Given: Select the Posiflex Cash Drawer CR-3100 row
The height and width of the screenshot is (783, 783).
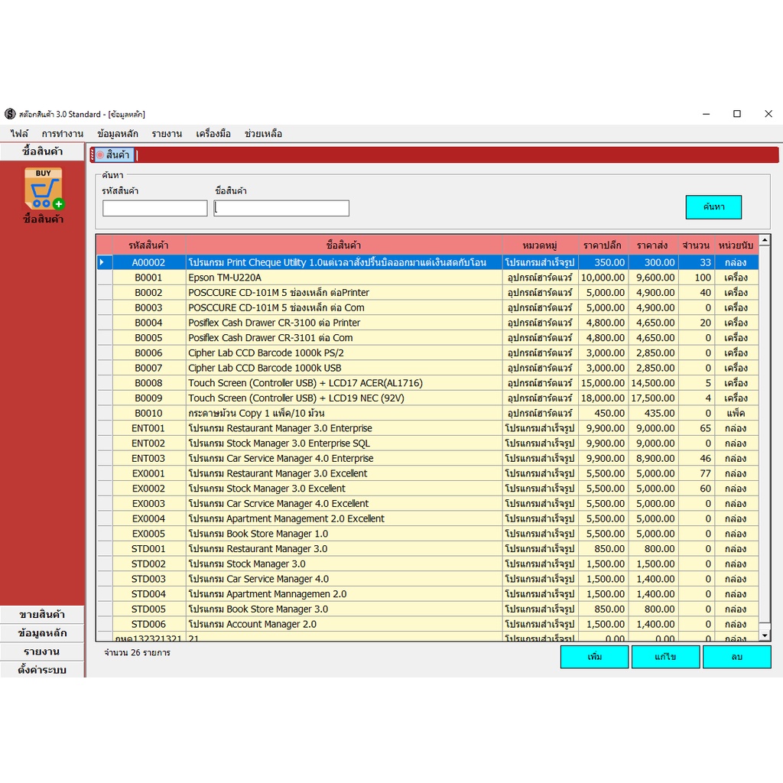Looking at the screenshot, I should click(428, 323).
